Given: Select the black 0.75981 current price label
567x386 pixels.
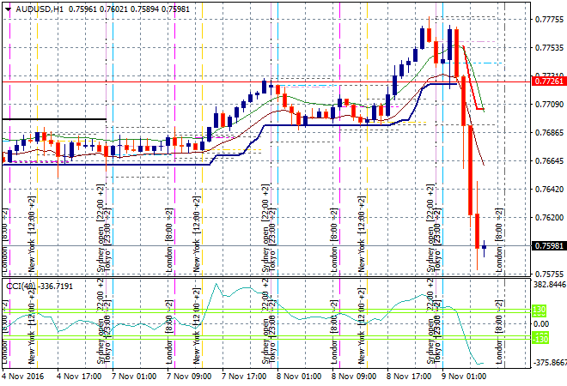Looking at the screenshot, I should click(549, 246).
